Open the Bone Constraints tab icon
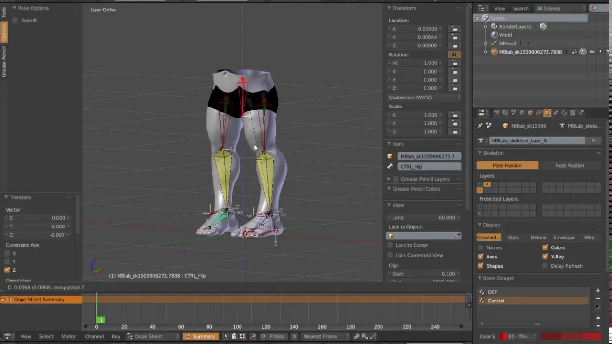The height and width of the screenshot is (344, 612). [564, 113]
